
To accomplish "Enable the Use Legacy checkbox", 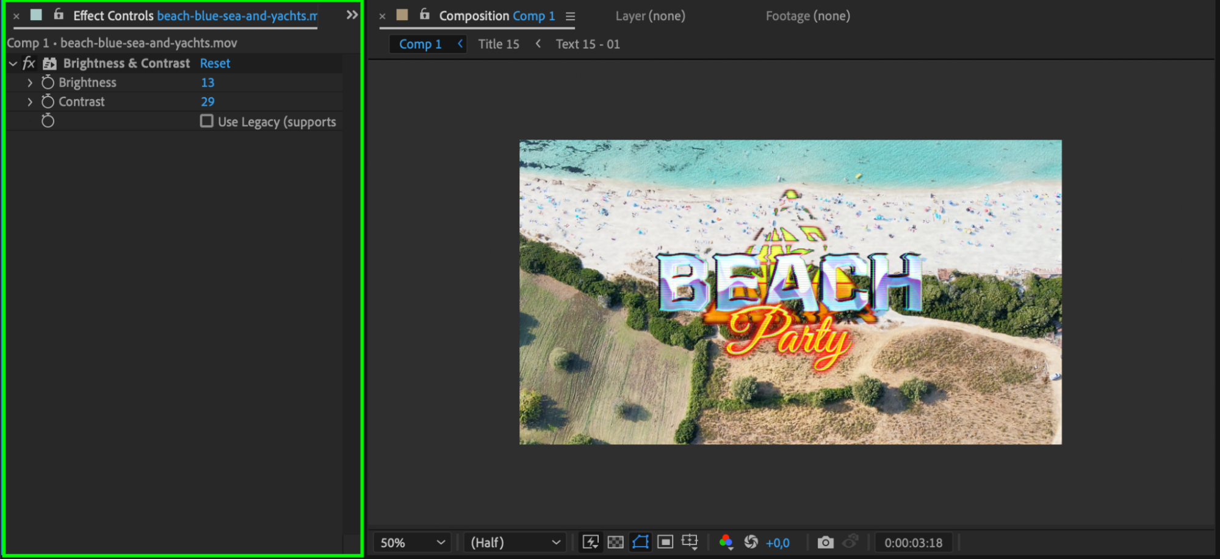I will coord(207,121).
